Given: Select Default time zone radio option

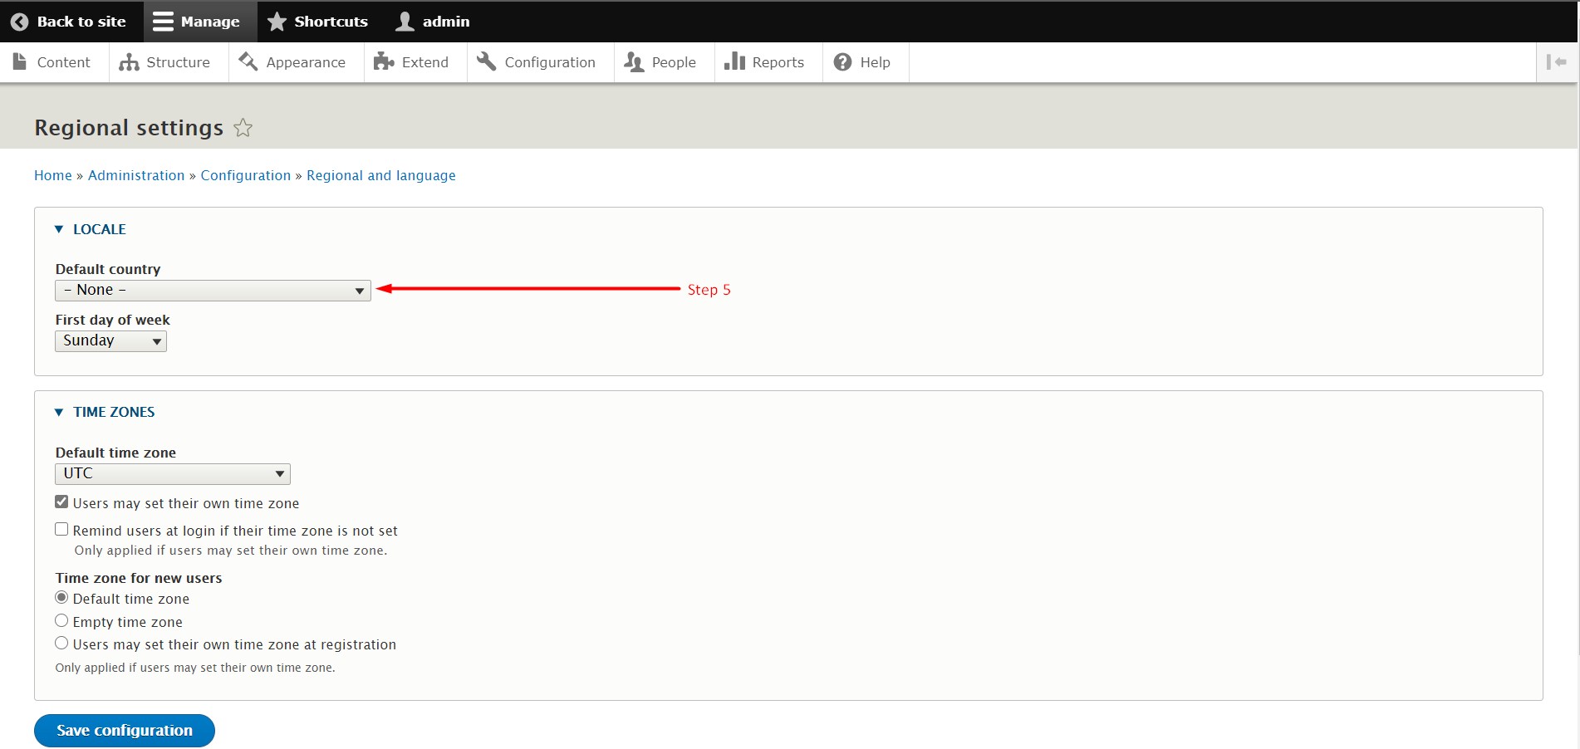Looking at the screenshot, I should [61, 598].
